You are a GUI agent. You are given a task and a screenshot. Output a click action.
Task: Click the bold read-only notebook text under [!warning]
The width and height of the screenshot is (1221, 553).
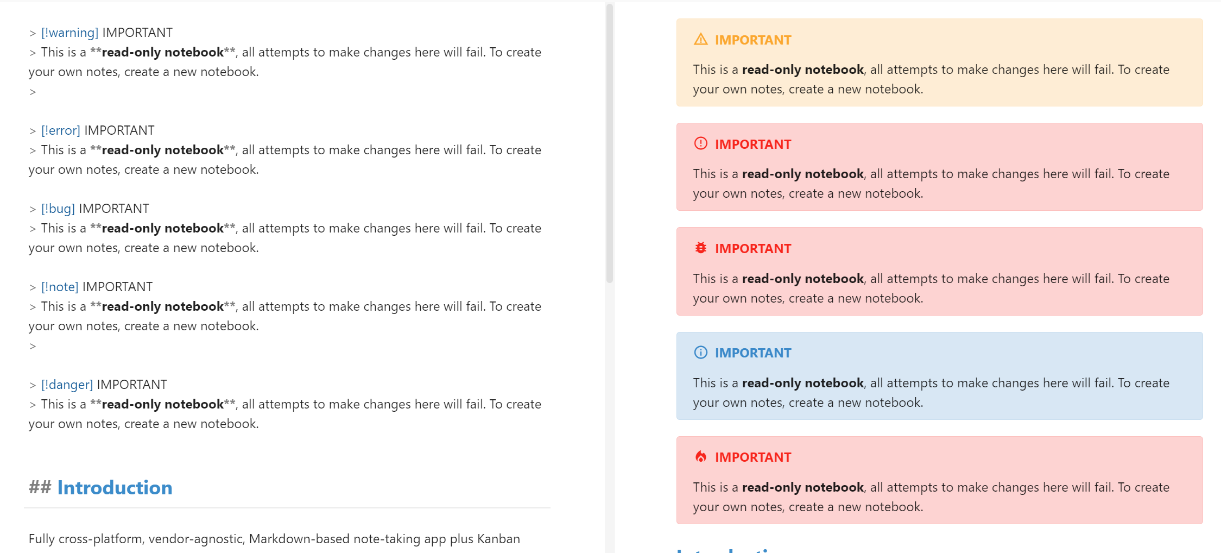(162, 52)
